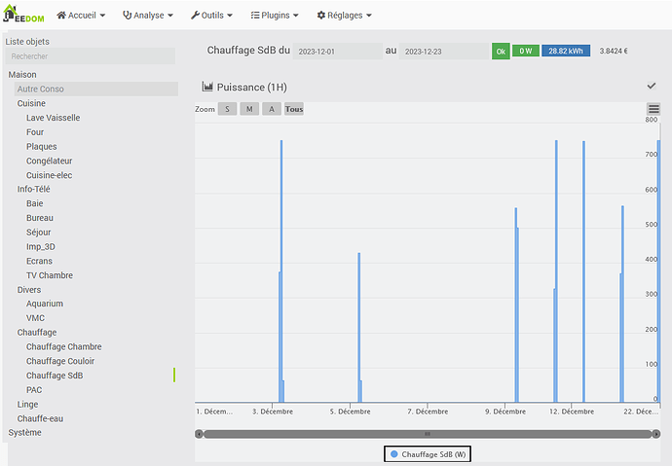
Task: Click the chart navigator scrollbar middle grip
Action: pyautogui.click(x=428, y=434)
